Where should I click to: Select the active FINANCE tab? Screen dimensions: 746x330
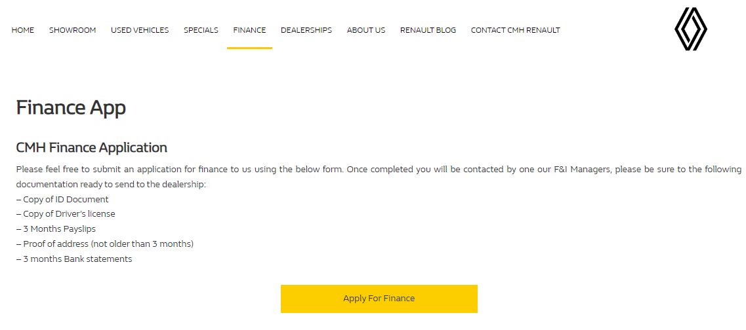tap(249, 30)
